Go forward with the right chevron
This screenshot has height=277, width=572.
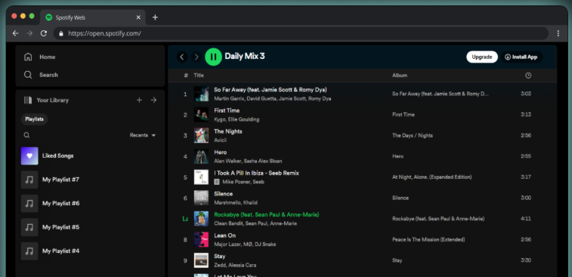tap(196, 57)
